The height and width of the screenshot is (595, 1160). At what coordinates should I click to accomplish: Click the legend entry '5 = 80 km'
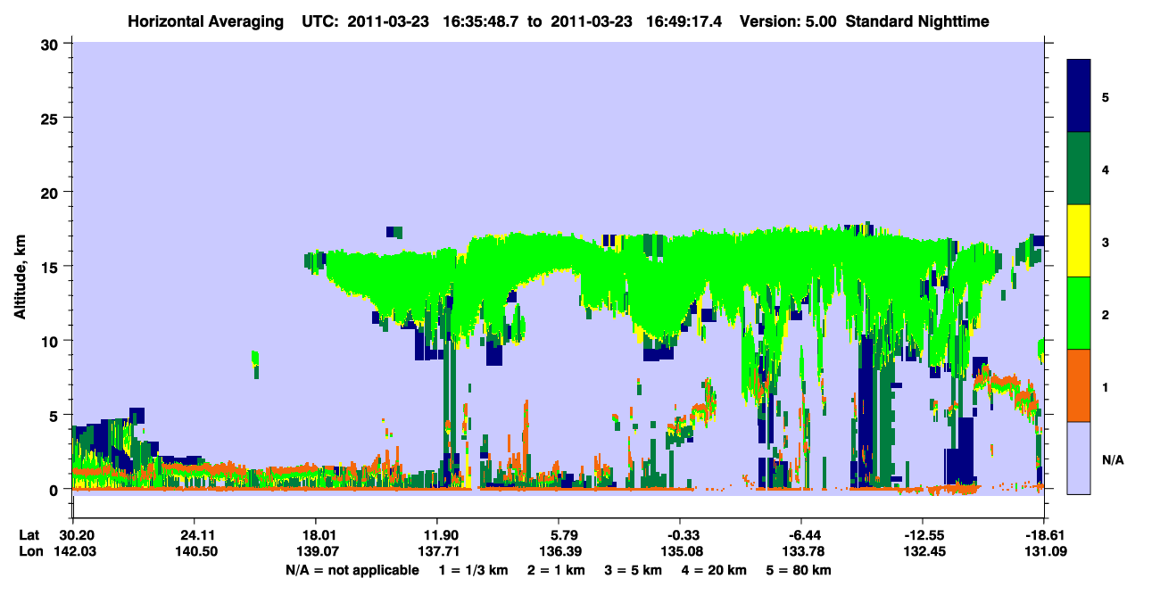[800, 570]
